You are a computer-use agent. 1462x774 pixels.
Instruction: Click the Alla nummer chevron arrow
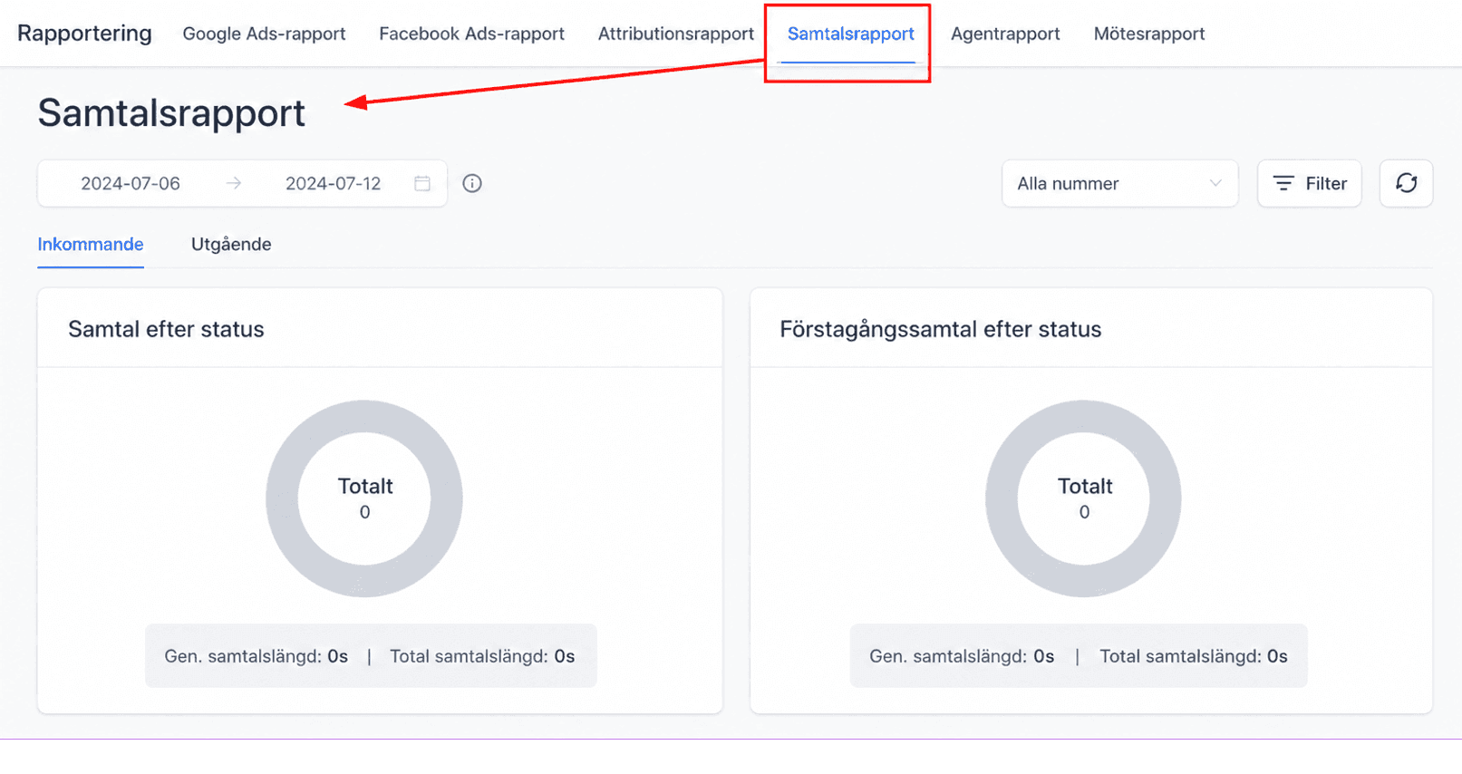coord(1215,183)
